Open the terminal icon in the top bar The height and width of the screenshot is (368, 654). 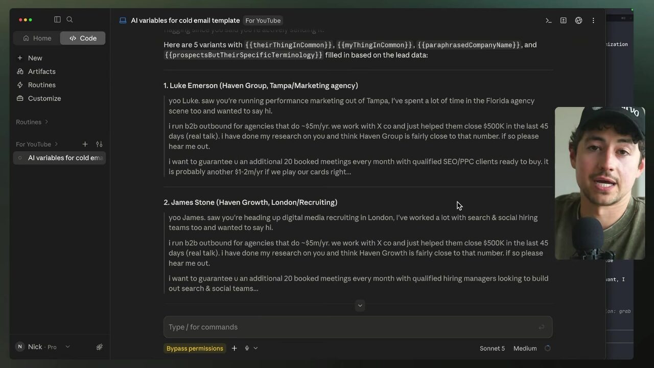pos(548,20)
